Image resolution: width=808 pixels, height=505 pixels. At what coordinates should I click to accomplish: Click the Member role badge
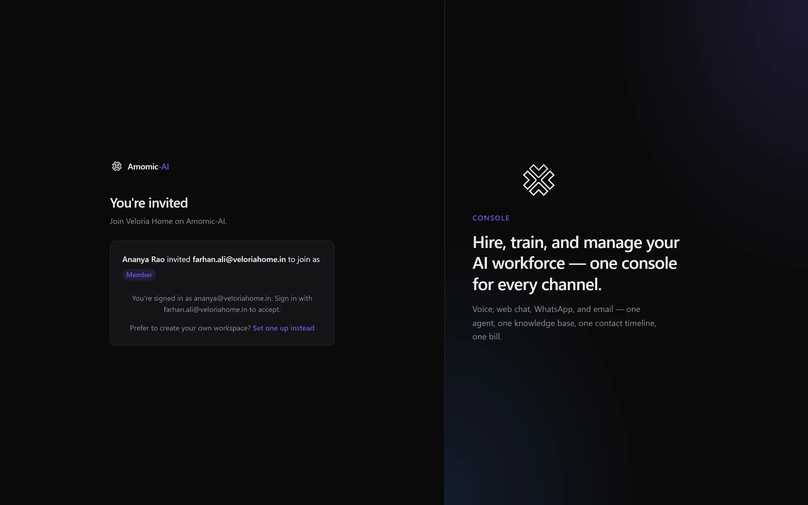click(x=139, y=275)
